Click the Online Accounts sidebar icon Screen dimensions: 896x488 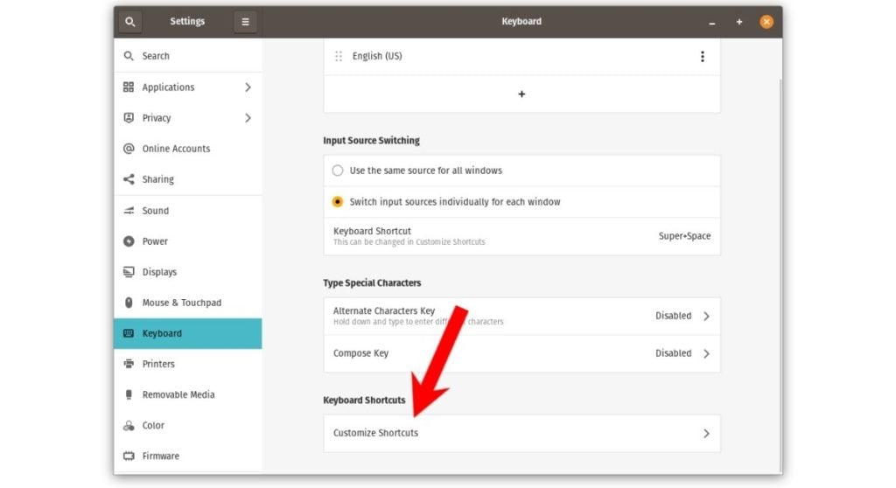pyautogui.click(x=129, y=149)
